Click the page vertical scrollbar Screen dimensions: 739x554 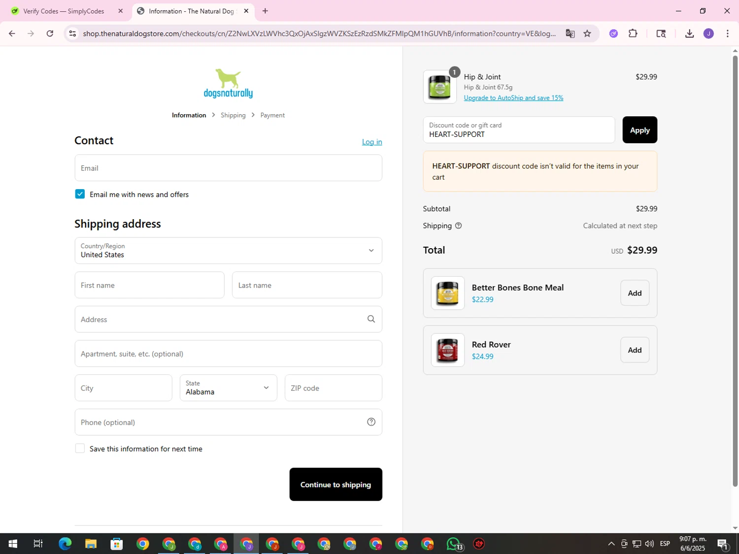[x=735, y=271]
